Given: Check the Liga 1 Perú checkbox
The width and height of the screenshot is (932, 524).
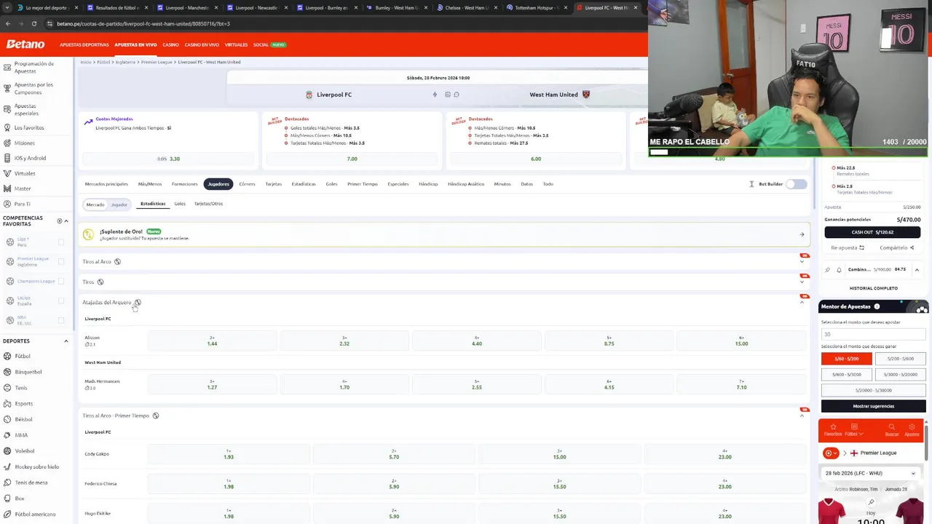Looking at the screenshot, I should tap(61, 242).
